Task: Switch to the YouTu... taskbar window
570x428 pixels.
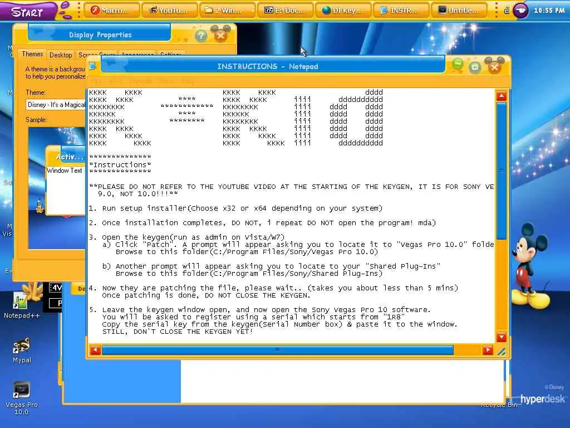Action: 170,11
